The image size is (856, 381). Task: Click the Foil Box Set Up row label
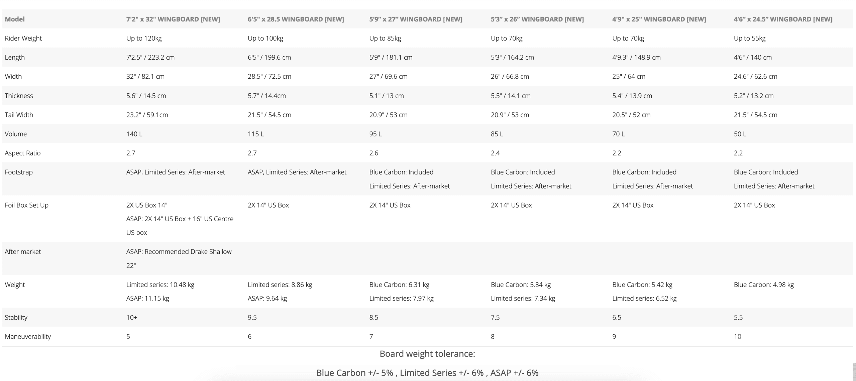coord(26,205)
